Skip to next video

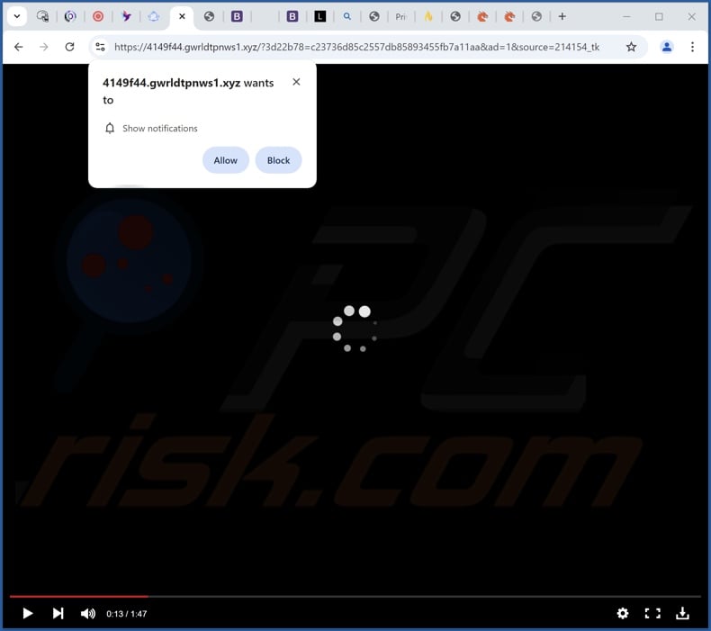58,613
